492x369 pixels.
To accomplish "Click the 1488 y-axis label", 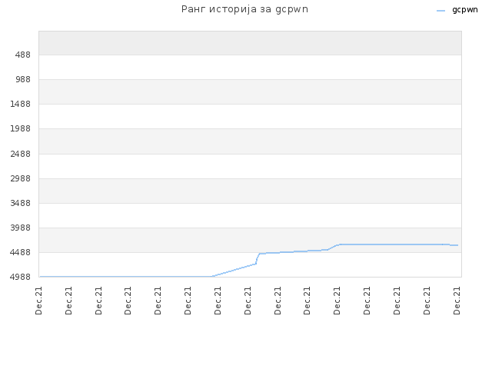I will point(21,105).
